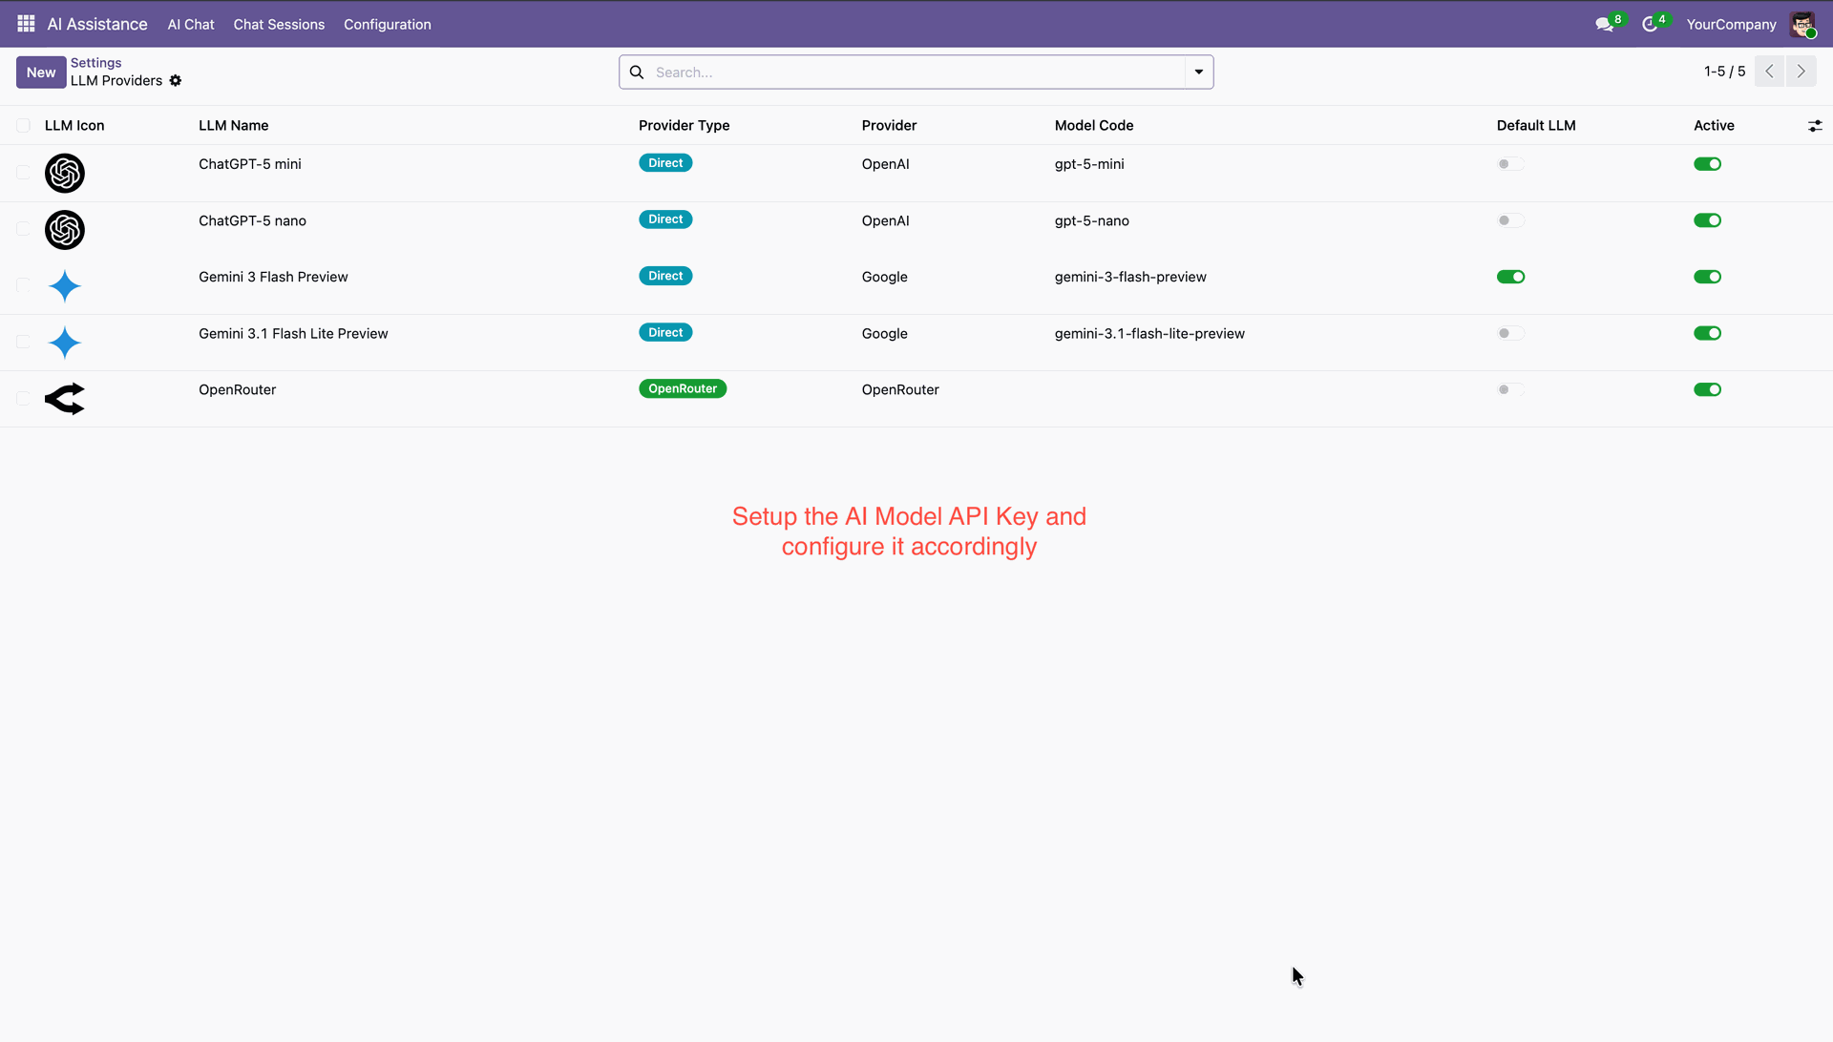Click the Settings breadcrumb link
The height and width of the screenshot is (1042, 1833).
pos(95,63)
